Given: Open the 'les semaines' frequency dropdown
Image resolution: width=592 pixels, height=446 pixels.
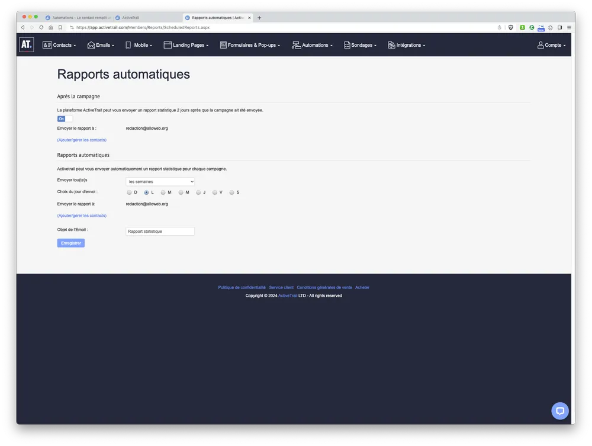Looking at the screenshot, I should pos(160,181).
